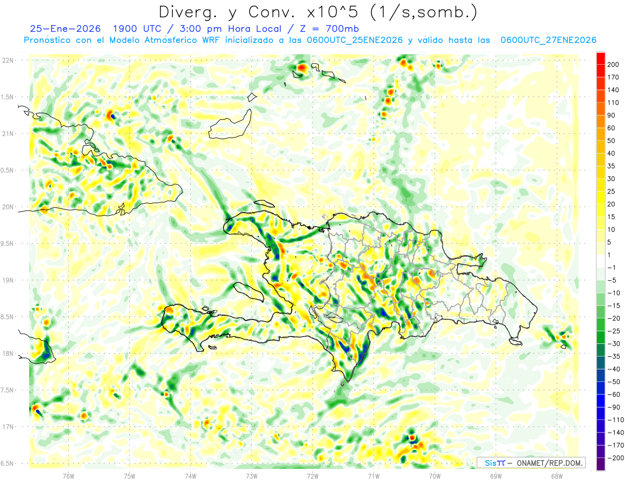Click the "76W" longitude label
This screenshot has width=625, height=483.
[x=68, y=475]
